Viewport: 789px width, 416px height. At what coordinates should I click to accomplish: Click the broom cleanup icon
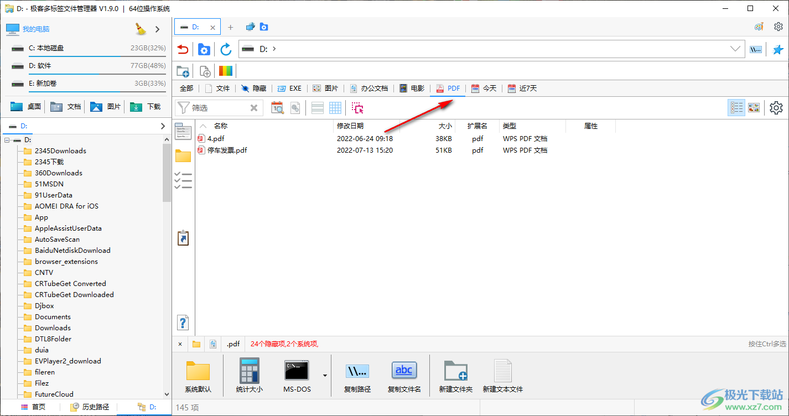[141, 29]
